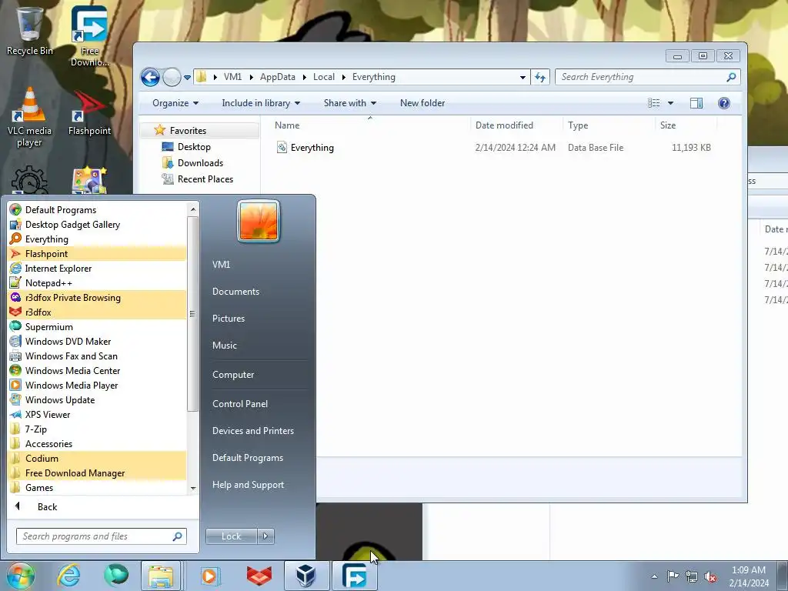Launch Supermium from Start menu
Viewport: 788px width, 591px height.
pos(98,326)
